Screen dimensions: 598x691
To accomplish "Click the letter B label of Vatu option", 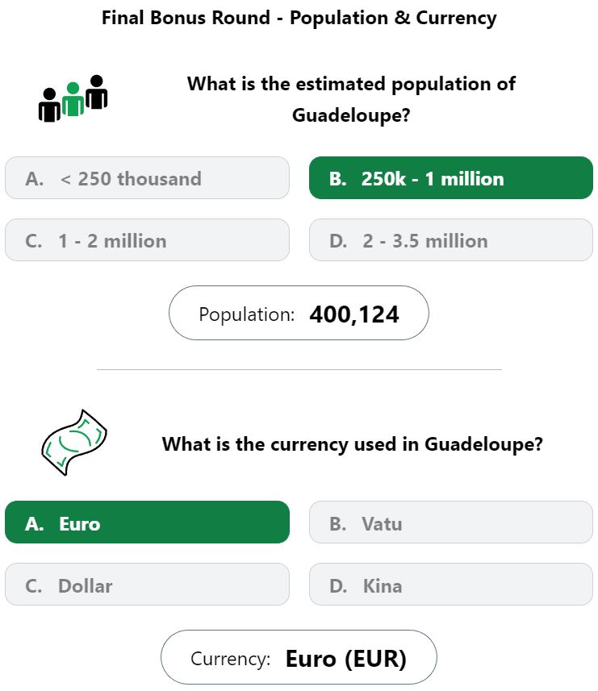I will coord(337,524).
